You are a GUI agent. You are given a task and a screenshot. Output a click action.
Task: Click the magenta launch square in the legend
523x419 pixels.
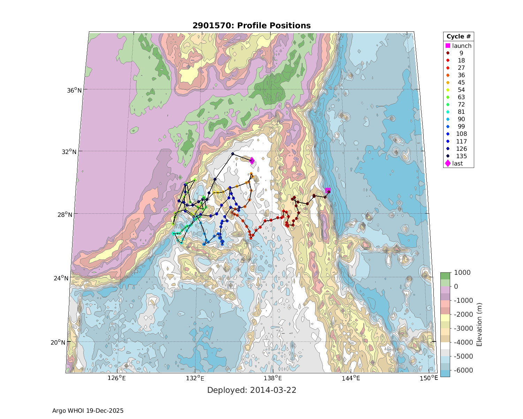(448, 46)
